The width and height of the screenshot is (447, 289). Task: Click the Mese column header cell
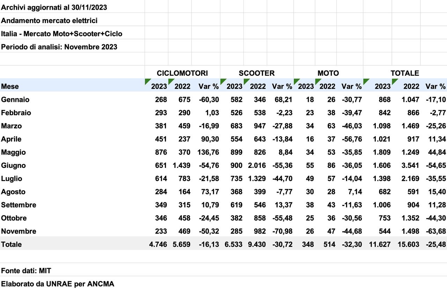coord(10,87)
